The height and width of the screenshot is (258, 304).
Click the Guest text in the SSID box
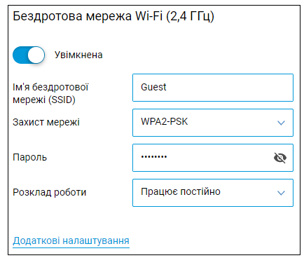153,87
